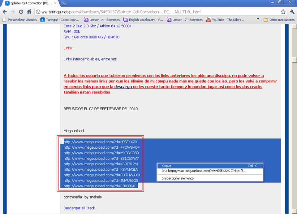Click the 'contraseña: by snakels' text

point(83,197)
